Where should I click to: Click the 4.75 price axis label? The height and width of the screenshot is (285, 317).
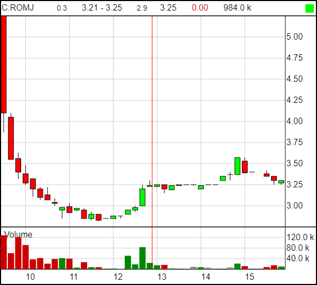pos(295,58)
